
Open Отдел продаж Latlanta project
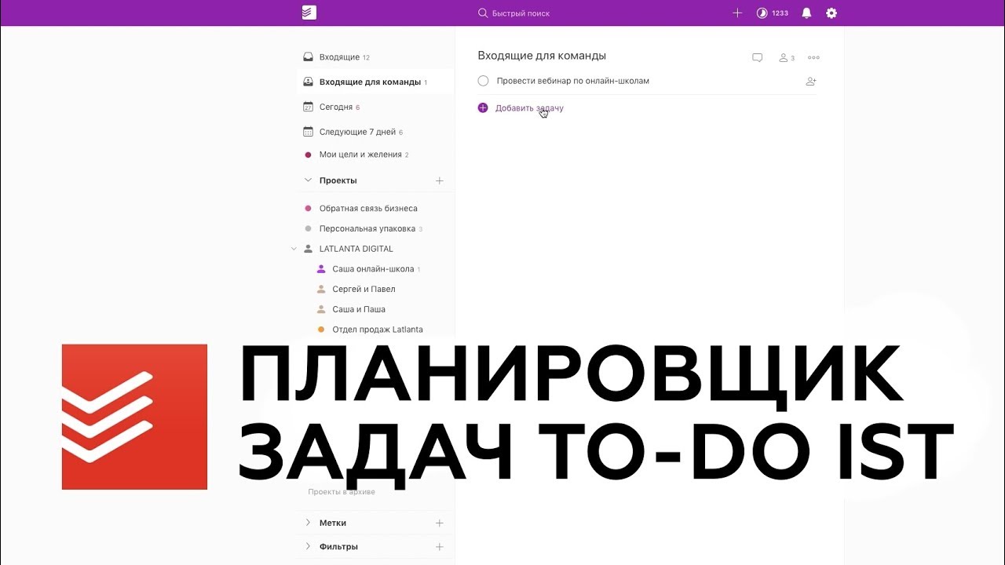(378, 330)
